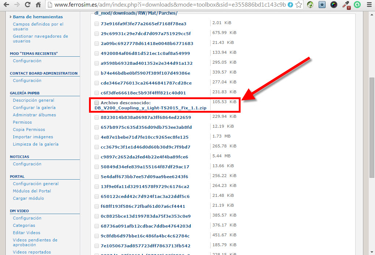The width and height of the screenshot is (375, 255).
Task: Open Videos pendientes de aprobación
Action: tap(35, 242)
